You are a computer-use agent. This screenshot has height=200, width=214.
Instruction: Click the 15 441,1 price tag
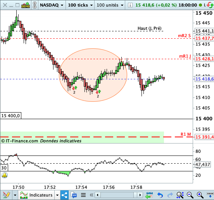click(x=204, y=31)
